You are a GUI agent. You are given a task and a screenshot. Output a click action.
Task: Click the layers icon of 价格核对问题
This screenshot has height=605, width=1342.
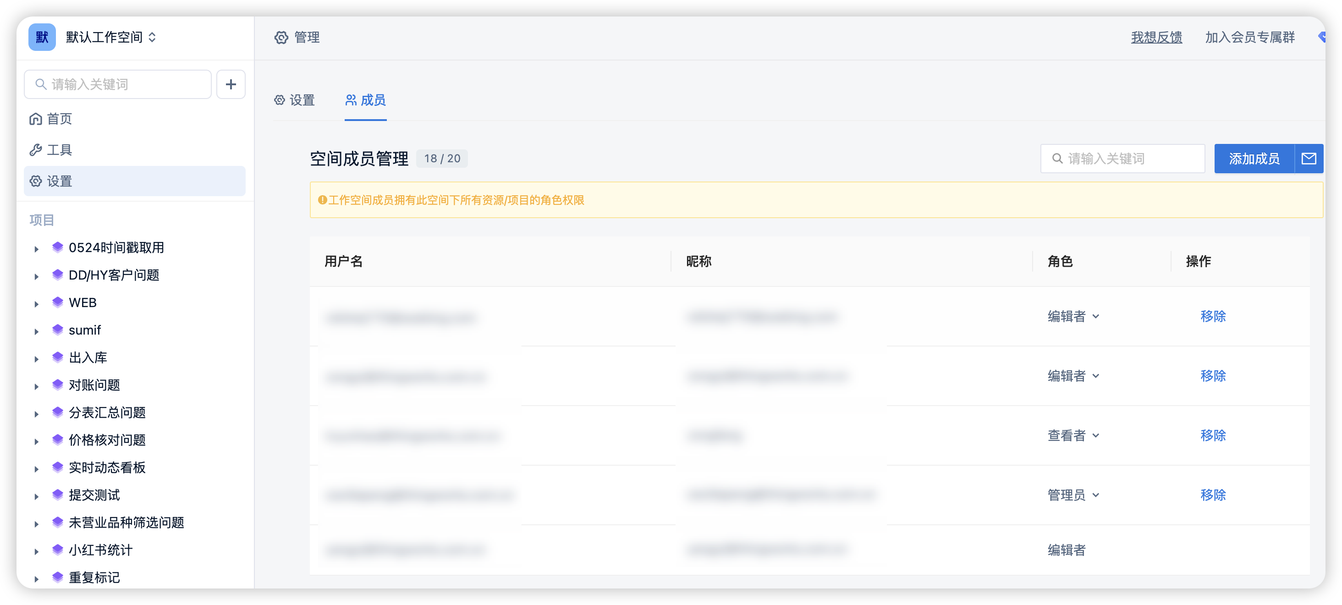58,440
